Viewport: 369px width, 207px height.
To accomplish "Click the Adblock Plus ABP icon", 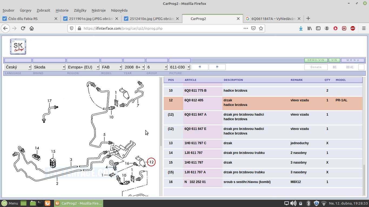I will 353,28.
